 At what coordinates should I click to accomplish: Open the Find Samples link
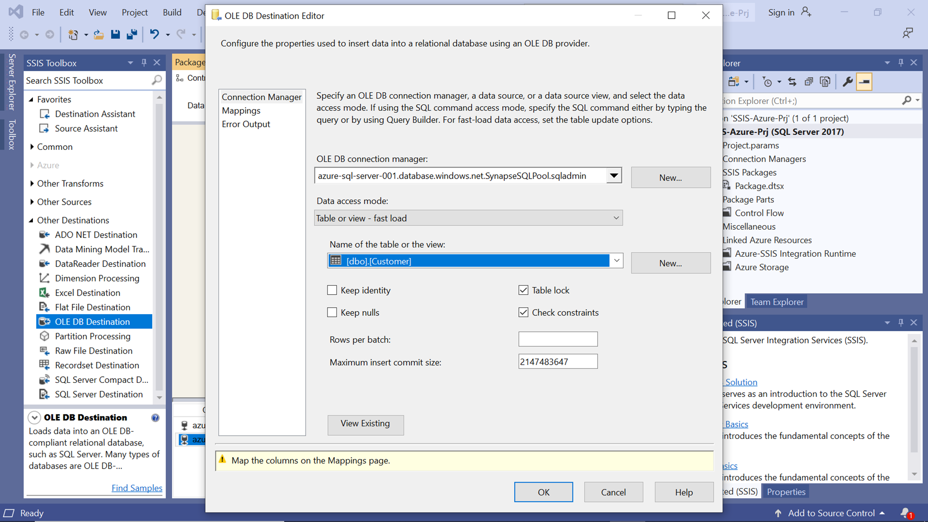pyautogui.click(x=137, y=488)
